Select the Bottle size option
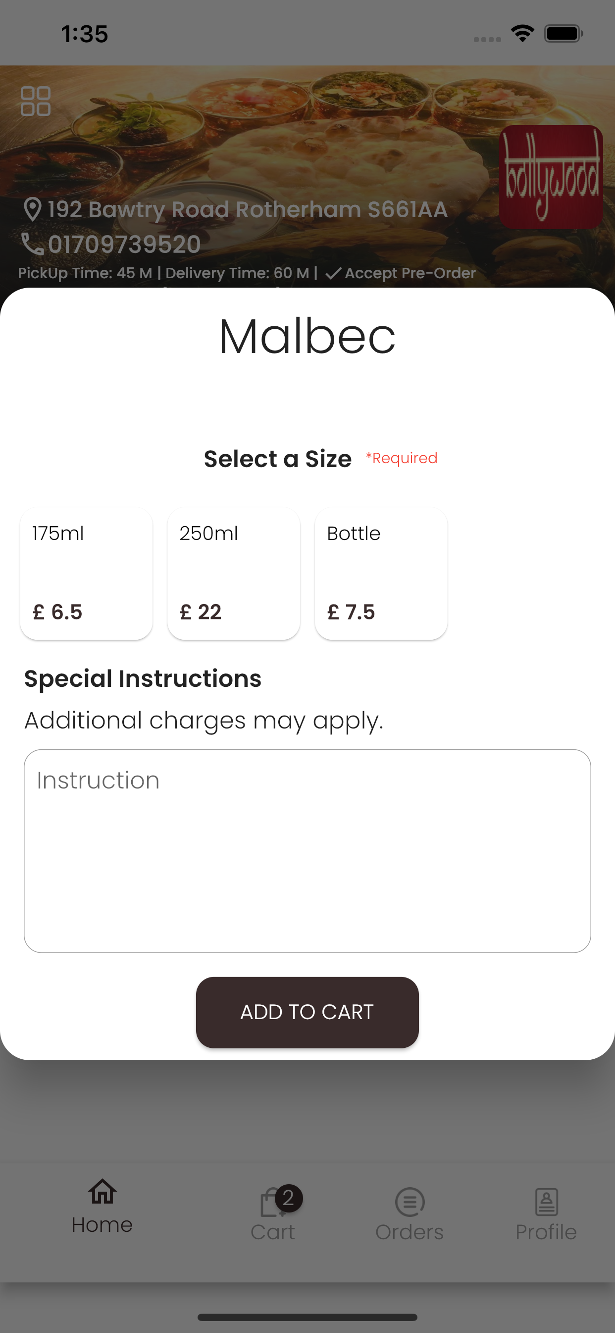Screen dimensions: 615x1333 click(381, 573)
